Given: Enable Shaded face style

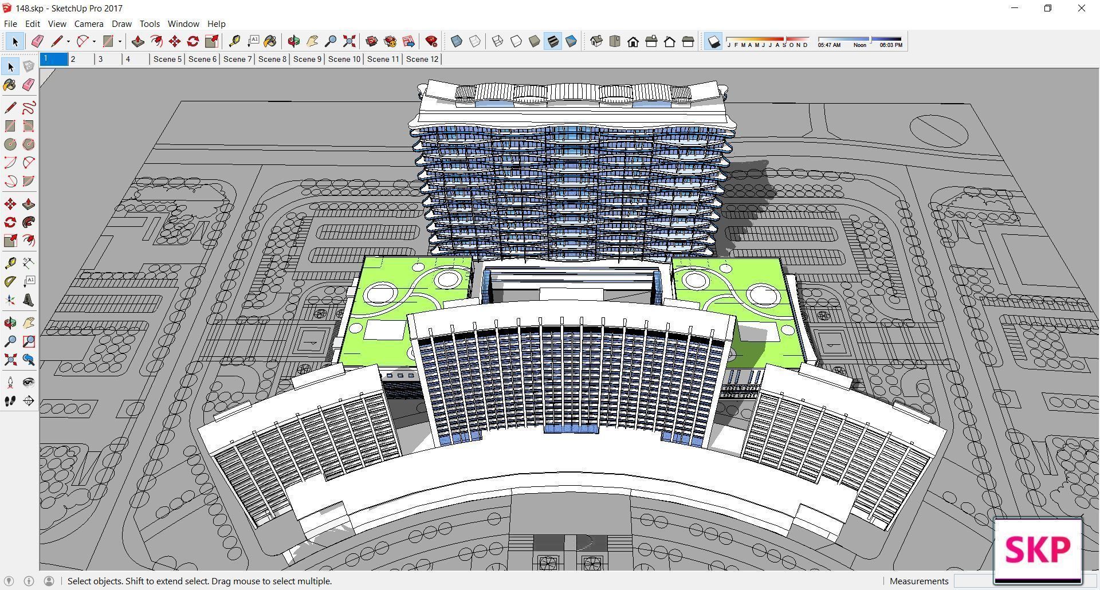Looking at the screenshot, I should [534, 41].
